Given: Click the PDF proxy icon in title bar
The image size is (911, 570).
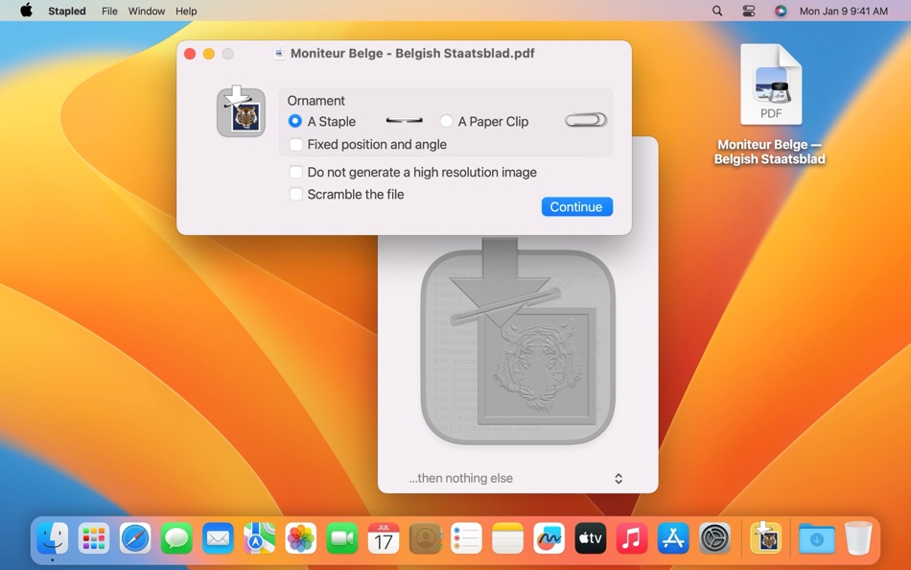Looking at the screenshot, I should (279, 54).
